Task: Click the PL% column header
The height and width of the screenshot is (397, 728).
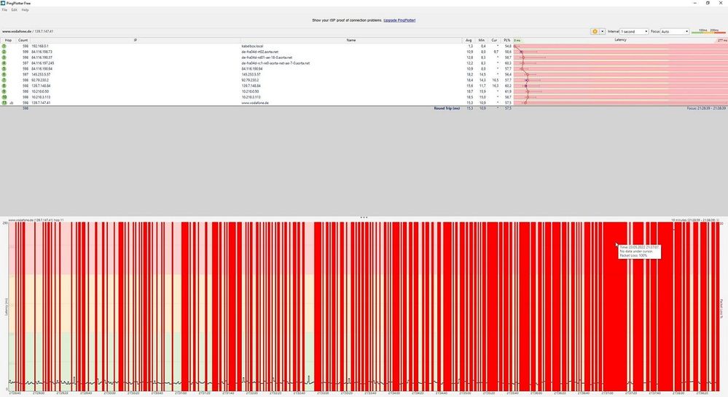Action: pos(506,40)
